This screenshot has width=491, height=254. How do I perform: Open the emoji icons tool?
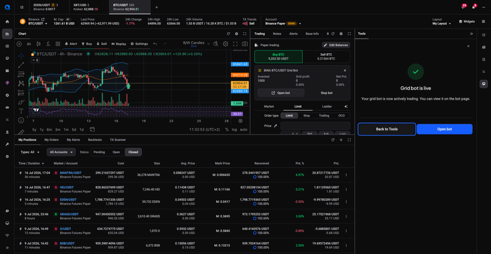(21, 120)
